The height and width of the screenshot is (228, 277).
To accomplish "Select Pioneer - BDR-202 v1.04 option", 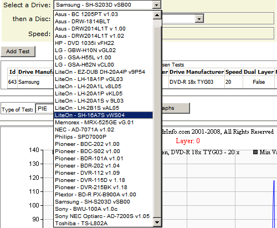I will [x=104, y=166].
